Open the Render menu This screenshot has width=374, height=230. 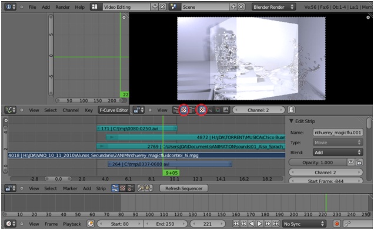[x=62, y=7]
